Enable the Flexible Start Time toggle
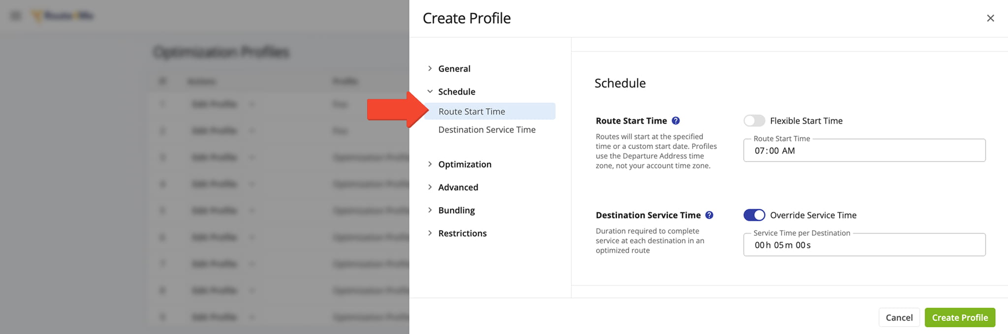Screen dimensions: 1008x334 click(754, 121)
